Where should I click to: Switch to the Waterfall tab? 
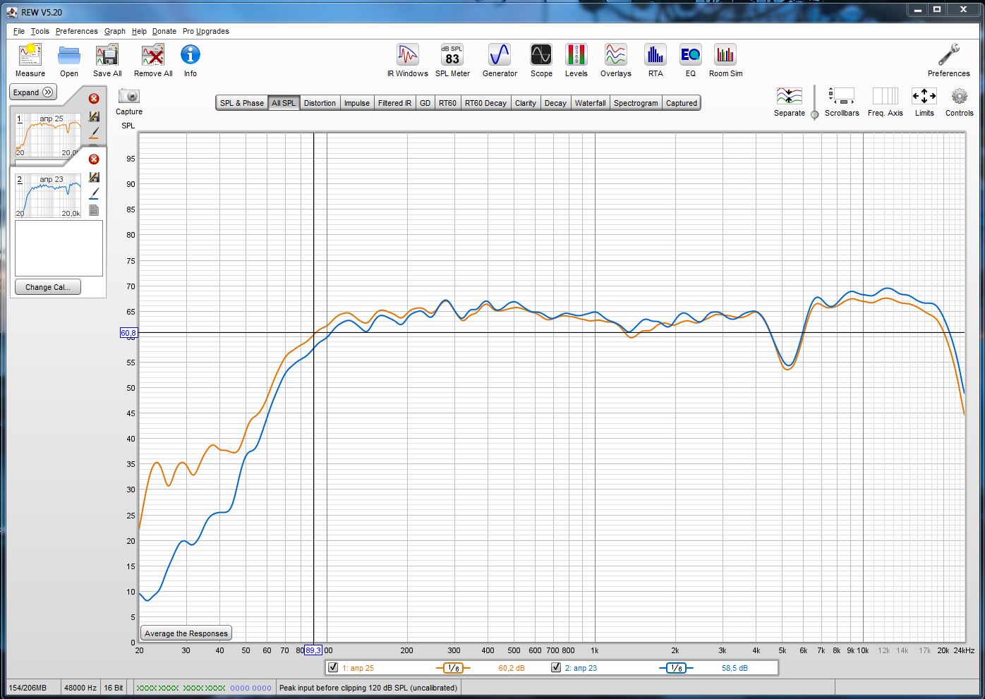click(x=590, y=103)
